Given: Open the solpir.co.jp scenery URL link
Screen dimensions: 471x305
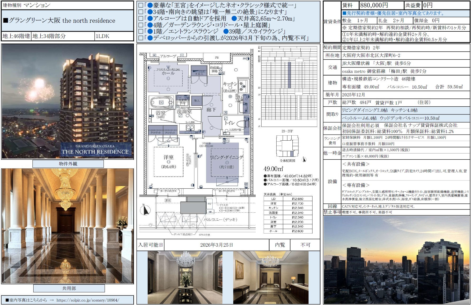Looking at the screenshot, I should tap(88, 300).
